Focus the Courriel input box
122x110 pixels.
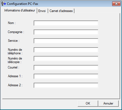66,67
